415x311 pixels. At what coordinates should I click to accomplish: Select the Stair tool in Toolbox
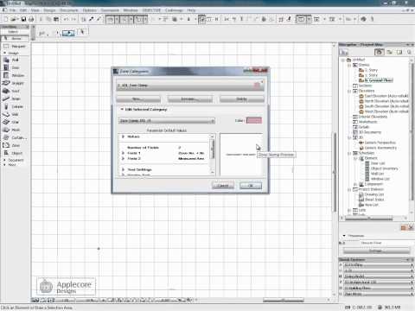15,122
